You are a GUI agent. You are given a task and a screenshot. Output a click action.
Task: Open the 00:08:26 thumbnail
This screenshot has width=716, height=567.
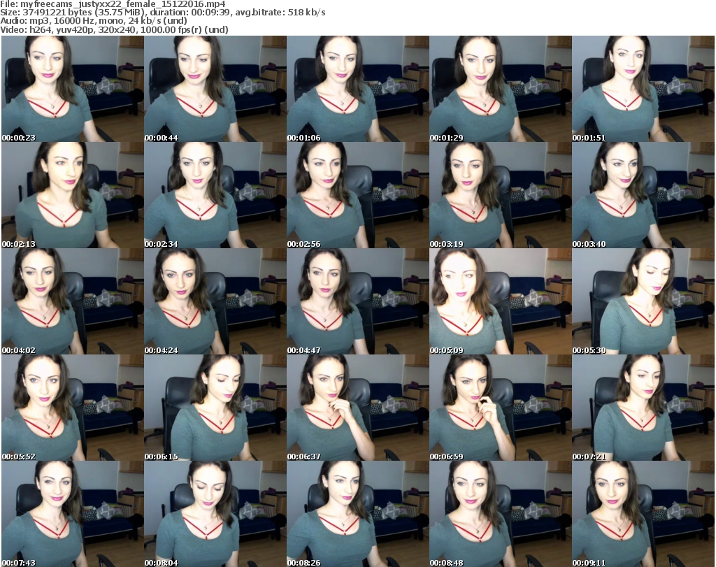coord(357,514)
